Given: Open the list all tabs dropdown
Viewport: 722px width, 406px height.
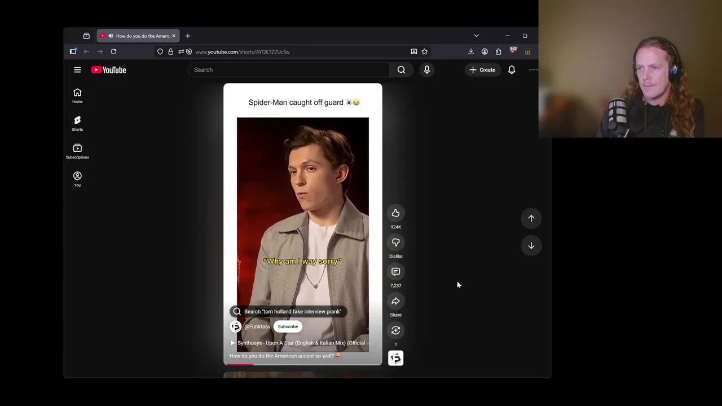Looking at the screenshot, I should 476,36.
